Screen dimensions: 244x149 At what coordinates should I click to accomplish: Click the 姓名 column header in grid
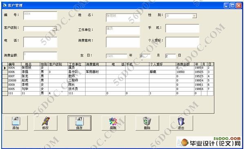(x=31, y=64)
